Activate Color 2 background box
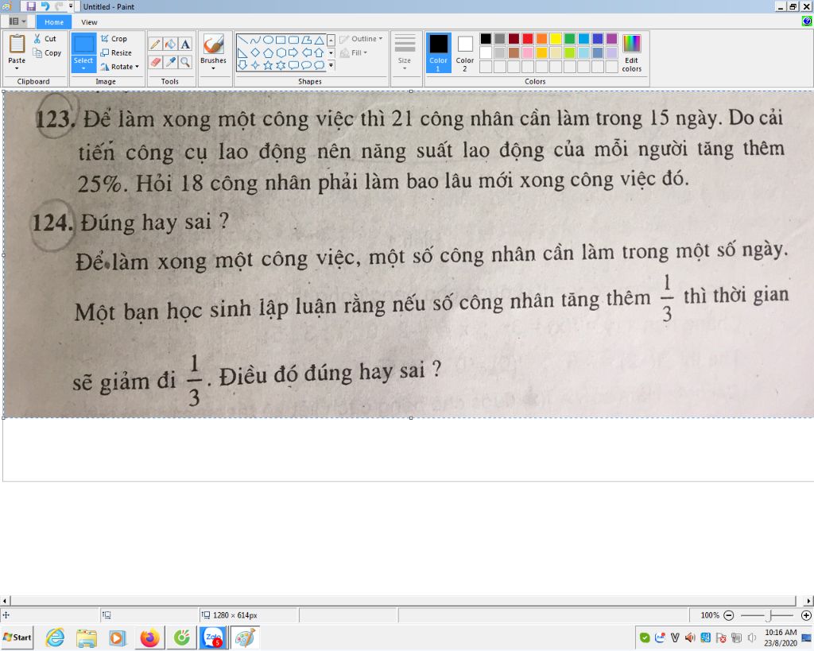The width and height of the screenshot is (814, 651). click(464, 52)
